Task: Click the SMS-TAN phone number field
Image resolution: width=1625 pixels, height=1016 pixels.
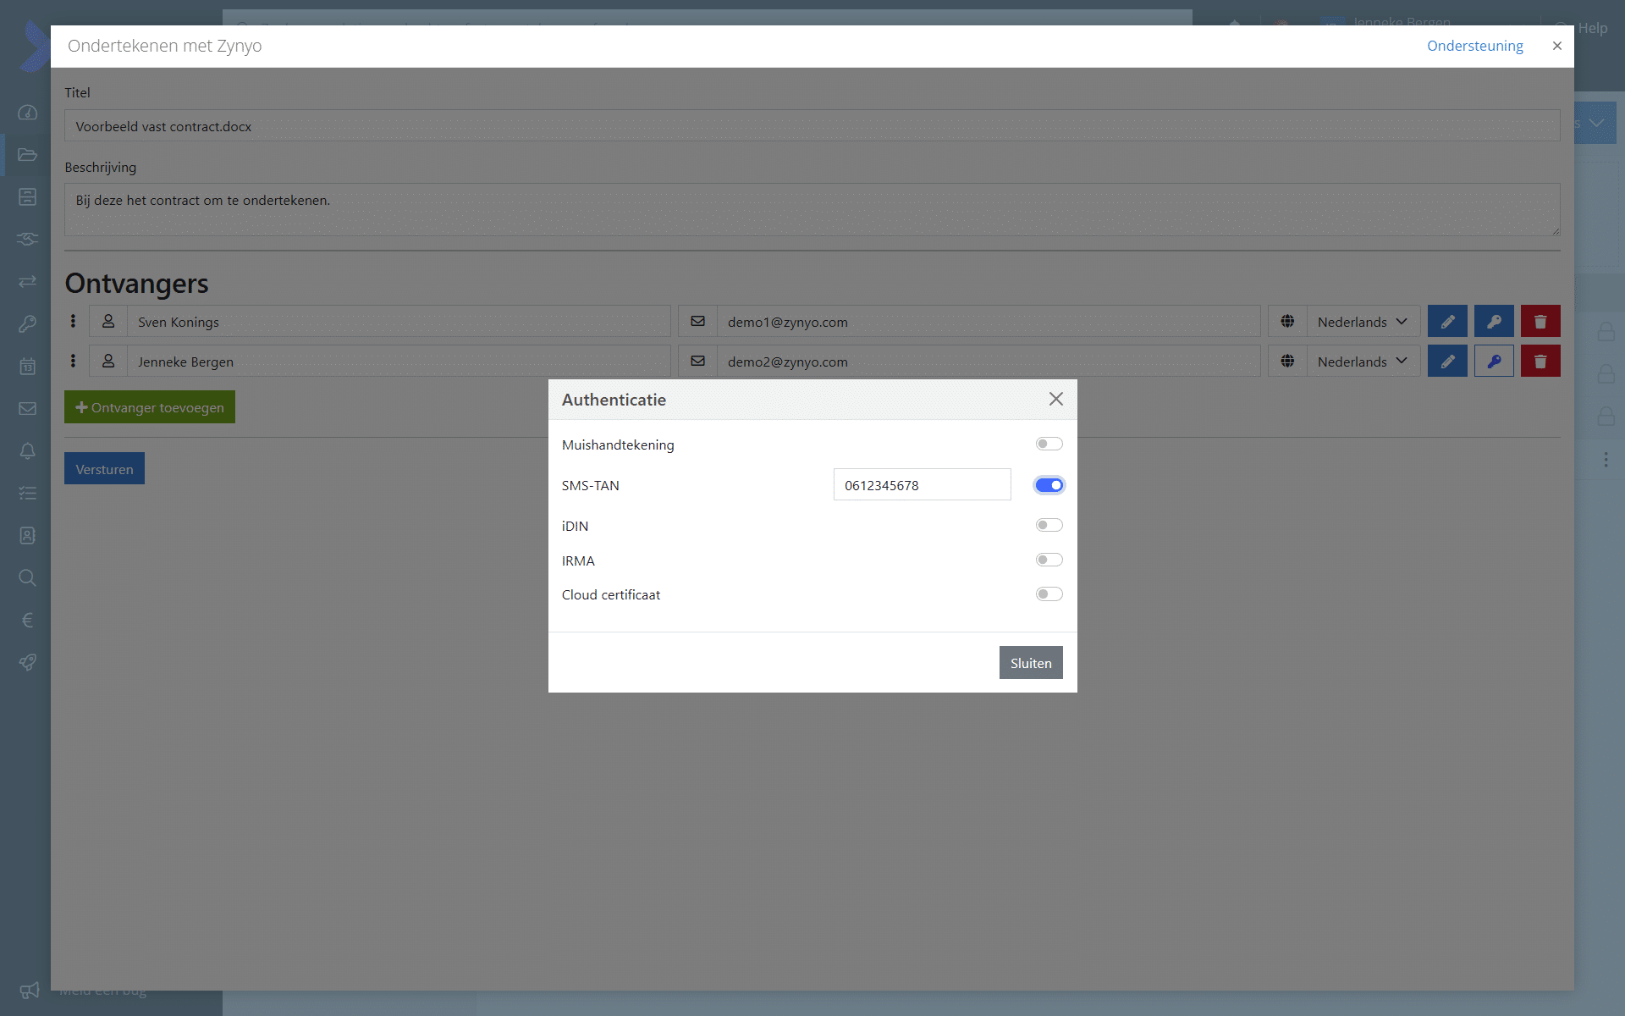Action: [x=922, y=485]
